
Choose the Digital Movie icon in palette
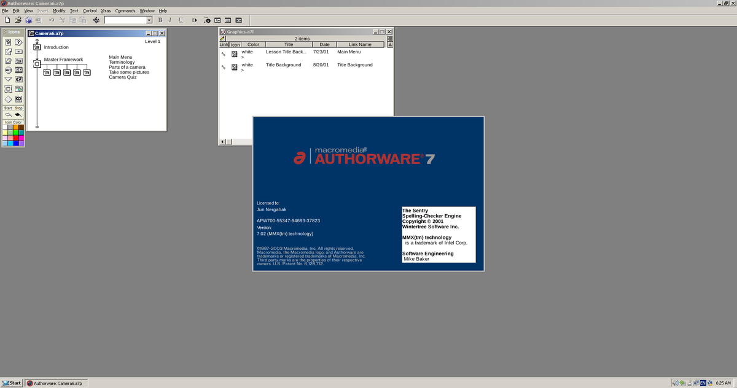point(18,70)
